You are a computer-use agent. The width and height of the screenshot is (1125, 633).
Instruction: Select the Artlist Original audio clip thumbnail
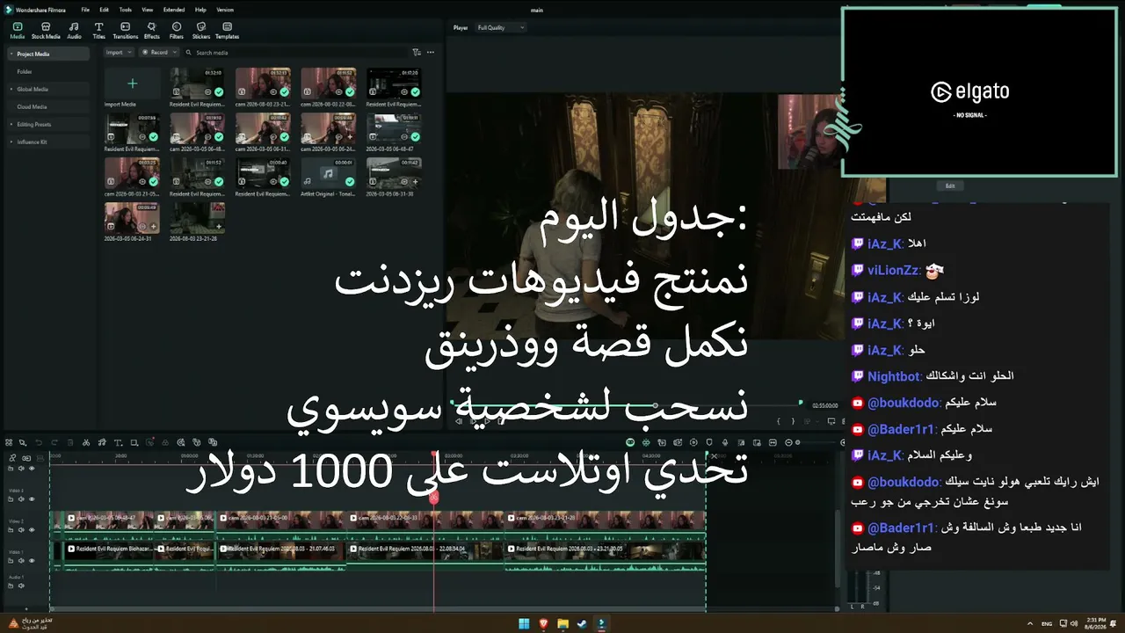click(329, 173)
